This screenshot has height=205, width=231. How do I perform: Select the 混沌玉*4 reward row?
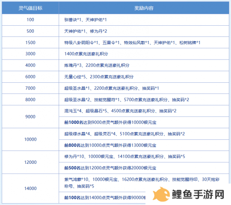point(144,111)
